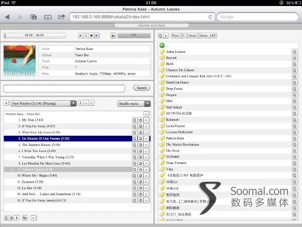Open The Matrix Revolutions folder
The width and height of the screenshot is (302, 227).
coord(182,145)
